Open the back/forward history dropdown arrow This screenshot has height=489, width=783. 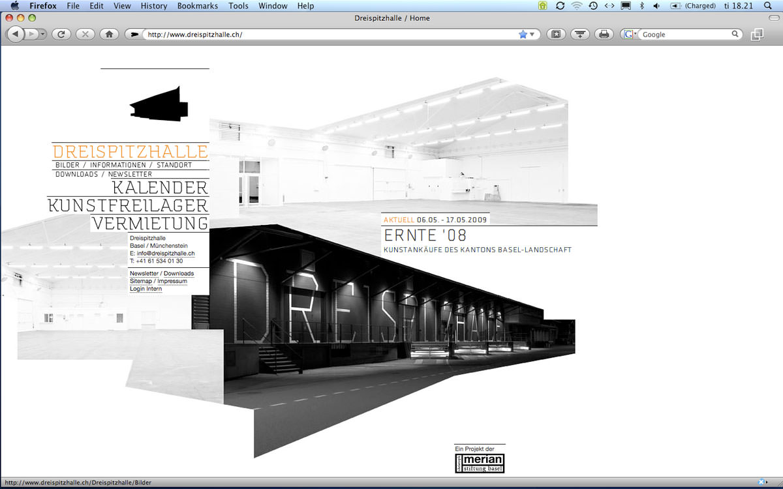(x=43, y=34)
